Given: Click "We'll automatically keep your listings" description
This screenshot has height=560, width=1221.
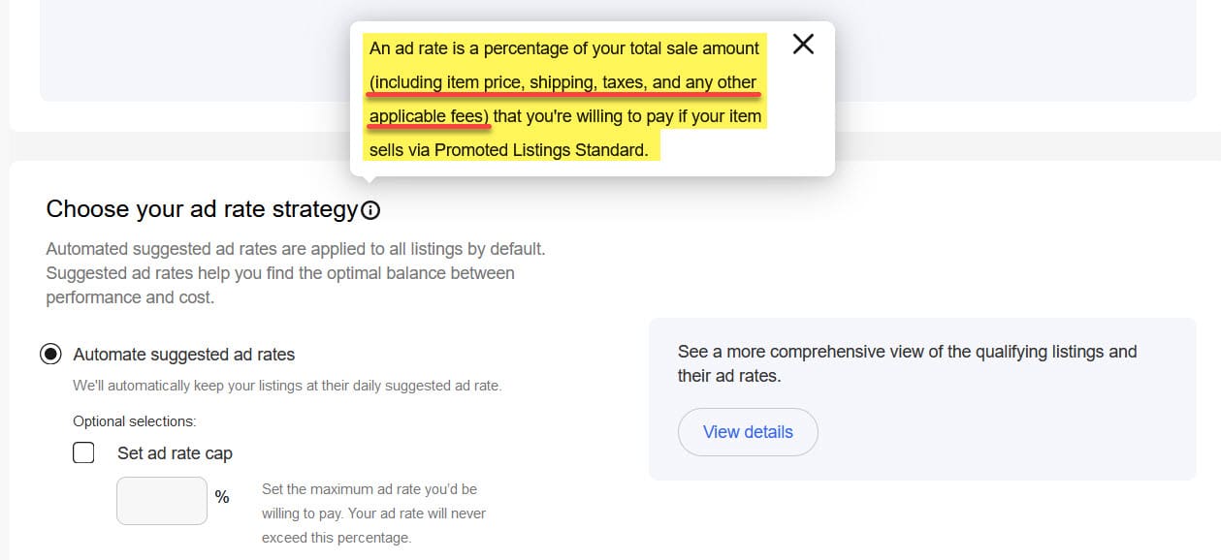Looking at the screenshot, I should point(287,386).
